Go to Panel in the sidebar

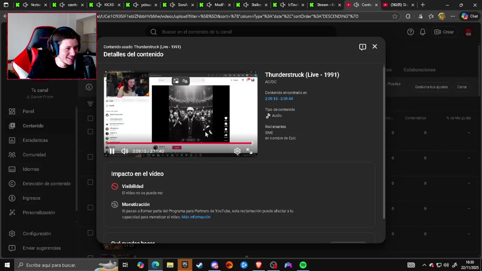click(39, 111)
